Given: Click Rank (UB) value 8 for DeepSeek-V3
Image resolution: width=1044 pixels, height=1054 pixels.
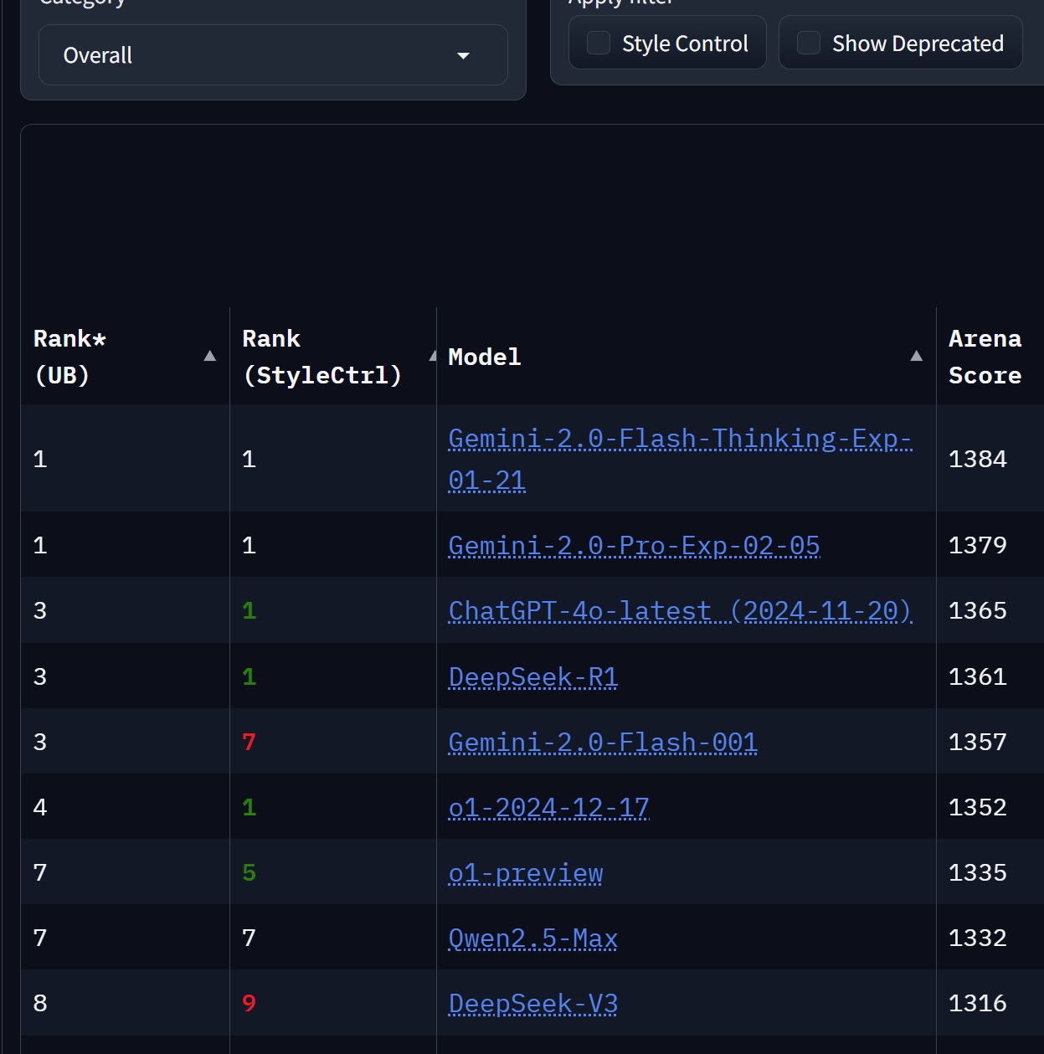Looking at the screenshot, I should [x=39, y=1003].
